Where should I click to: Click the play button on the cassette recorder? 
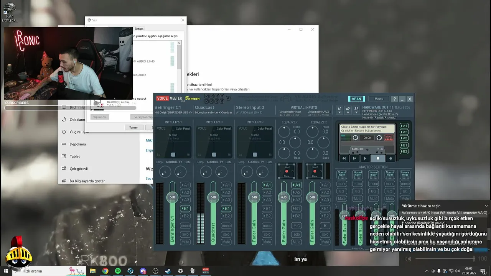point(365,158)
